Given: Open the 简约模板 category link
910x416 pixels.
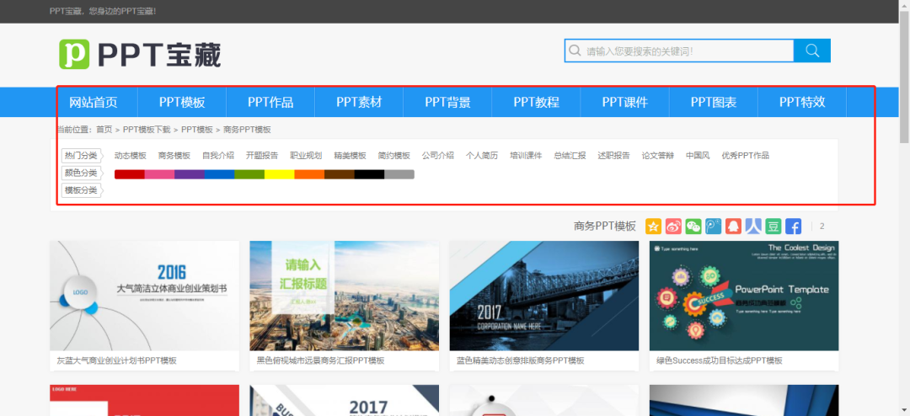Looking at the screenshot, I should pos(394,156).
